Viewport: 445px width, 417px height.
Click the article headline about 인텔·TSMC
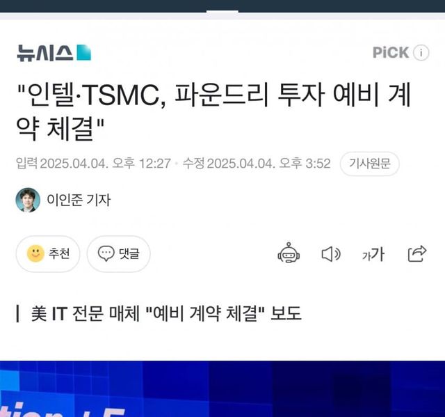pyautogui.click(x=213, y=111)
